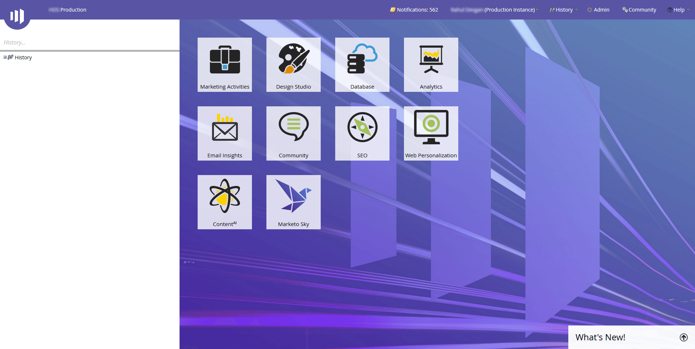
Task: Open the History dropdown in the top bar
Action: coord(563,10)
